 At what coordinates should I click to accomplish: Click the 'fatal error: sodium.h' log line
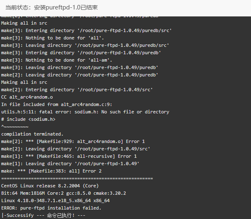pos(85,112)
